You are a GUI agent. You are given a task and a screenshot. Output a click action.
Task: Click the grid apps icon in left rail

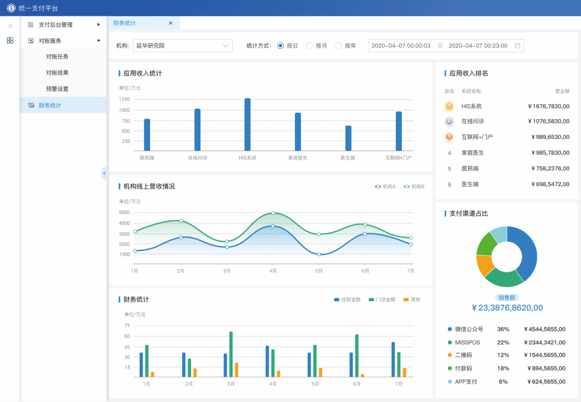point(10,40)
